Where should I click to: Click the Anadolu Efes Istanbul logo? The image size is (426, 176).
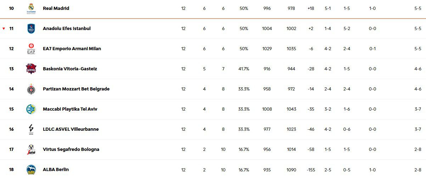coord(31,28)
